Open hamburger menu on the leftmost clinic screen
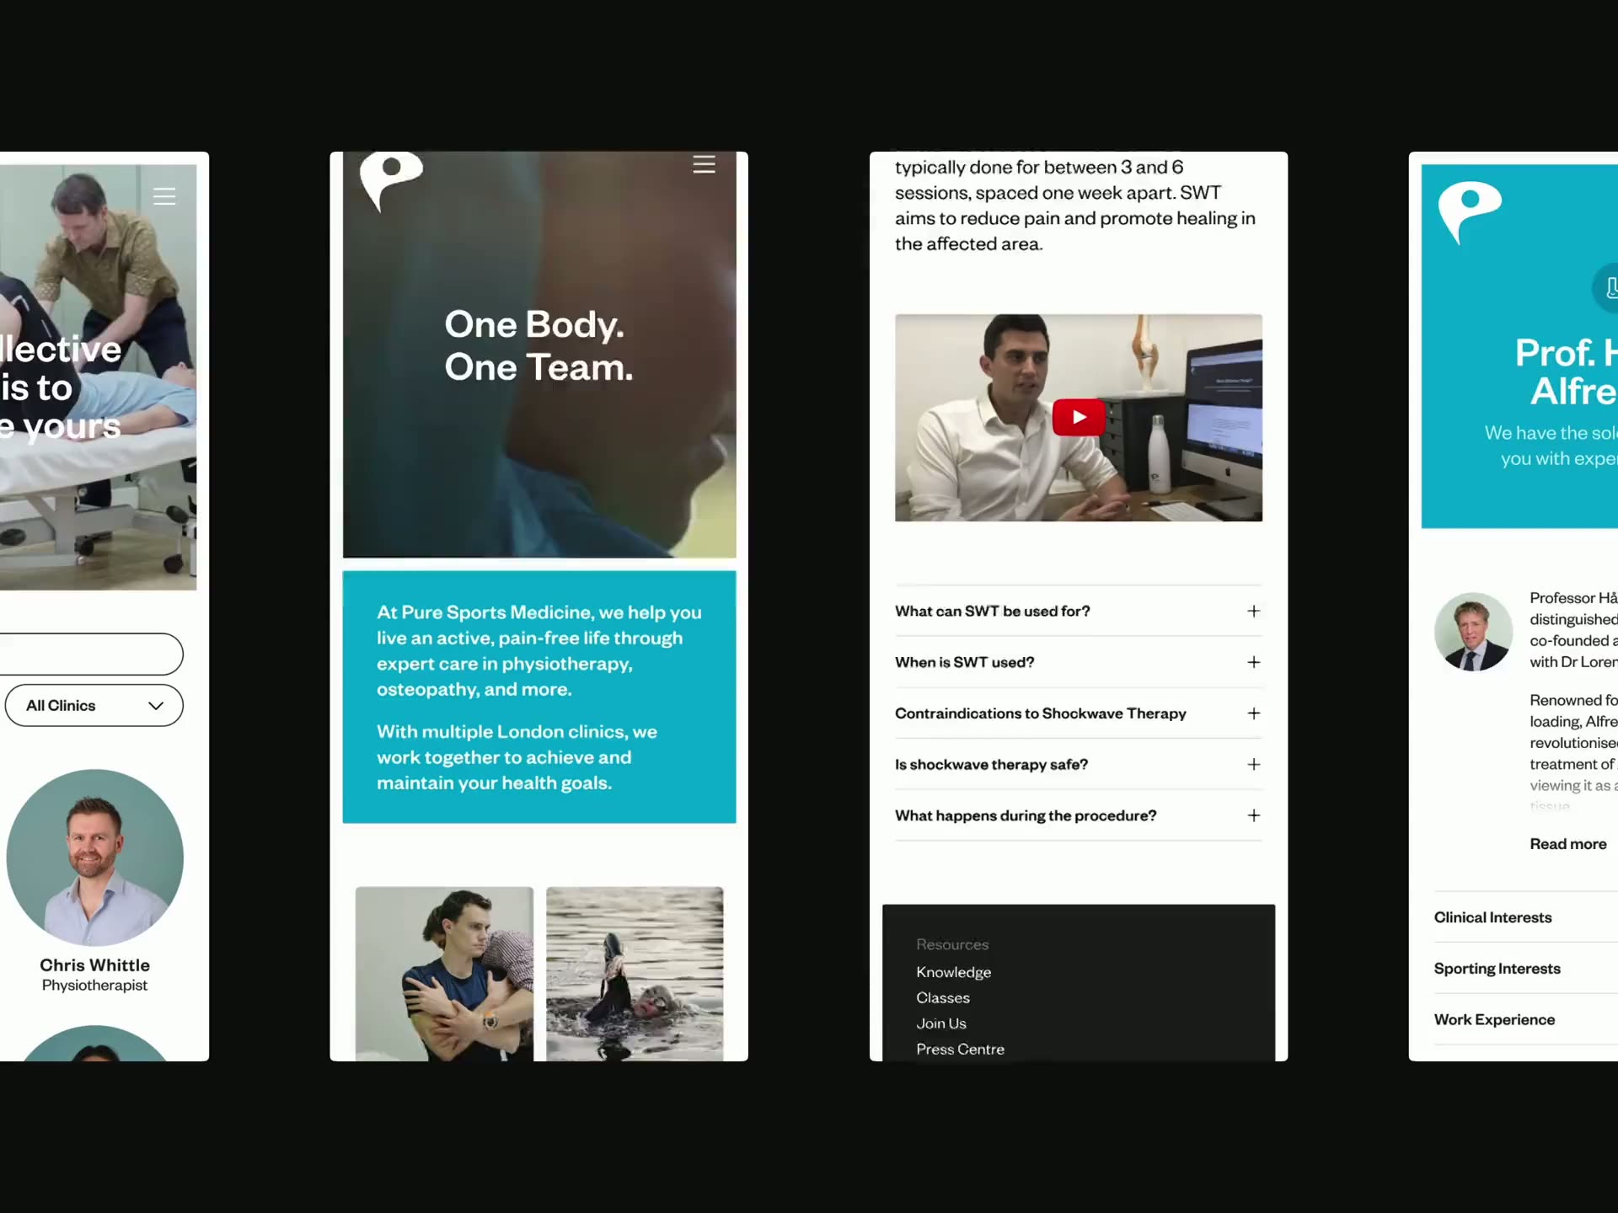1618x1213 pixels. [x=164, y=196]
